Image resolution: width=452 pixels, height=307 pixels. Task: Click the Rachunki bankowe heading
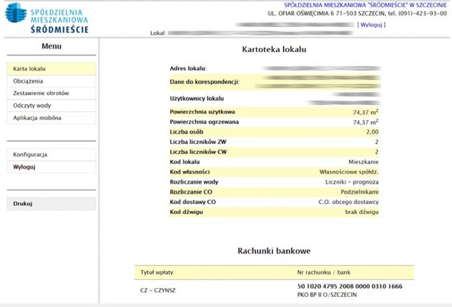coord(274,251)
